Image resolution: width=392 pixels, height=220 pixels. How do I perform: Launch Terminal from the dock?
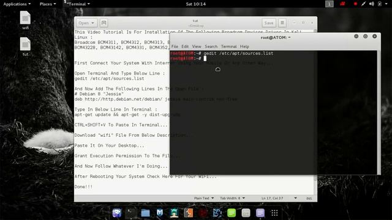click(130, 213)
